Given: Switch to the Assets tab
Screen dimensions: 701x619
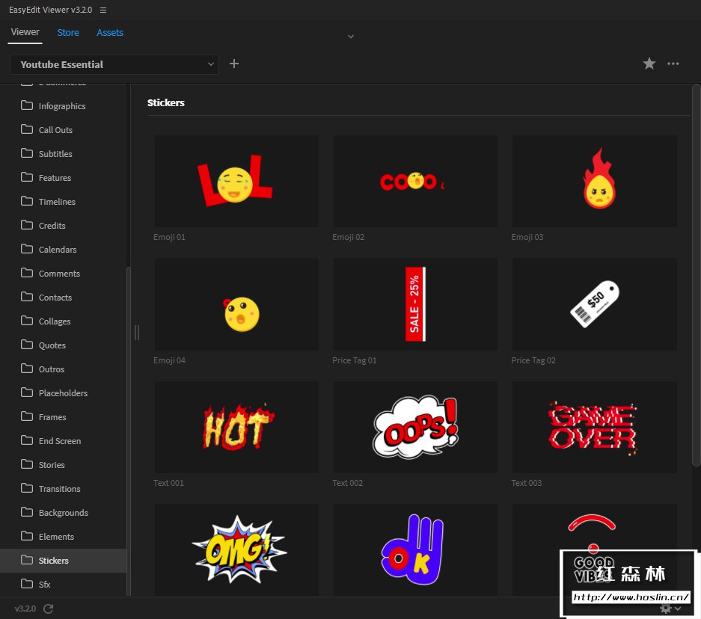Looking at the screenshot, I should coord(110,33).
